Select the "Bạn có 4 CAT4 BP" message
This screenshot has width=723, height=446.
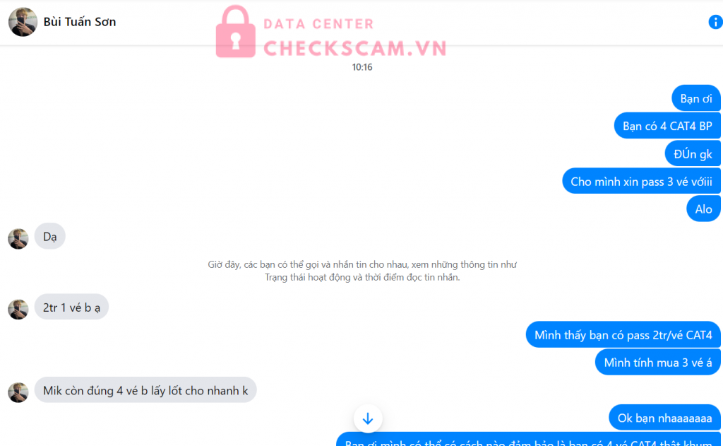pyautogui.click(x=667, y=126)
